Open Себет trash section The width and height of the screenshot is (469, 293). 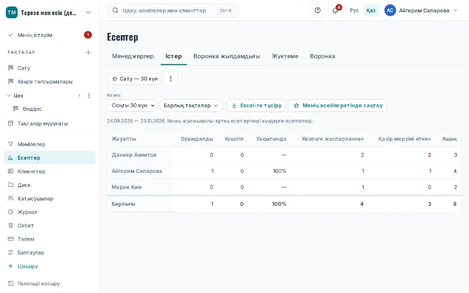coord(50,226)
